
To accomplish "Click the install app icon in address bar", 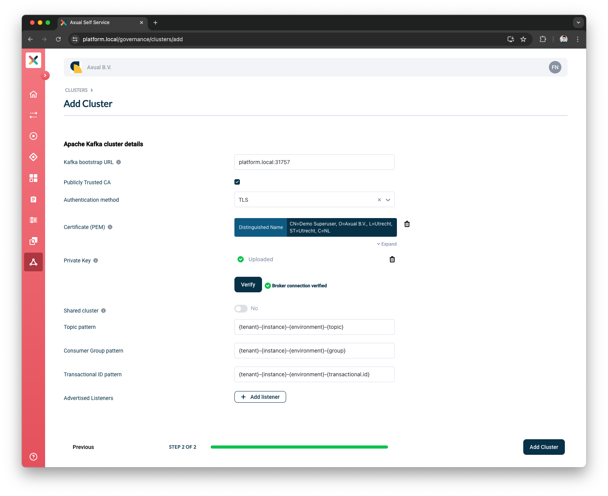I will tap(511, 39).
